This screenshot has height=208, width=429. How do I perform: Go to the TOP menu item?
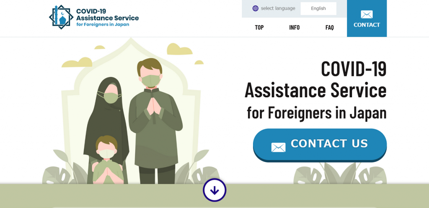(259, 28)
